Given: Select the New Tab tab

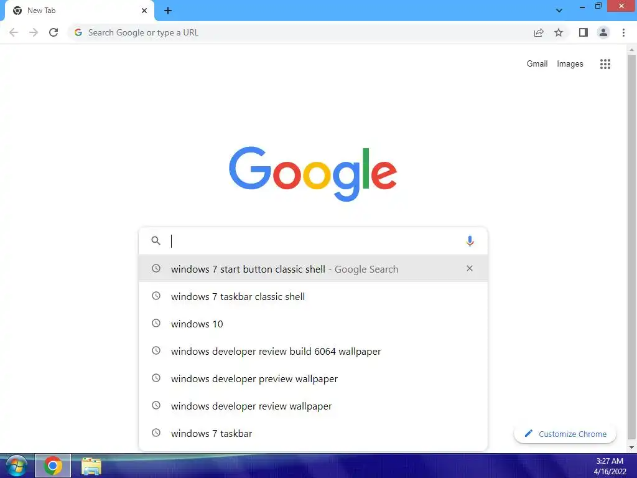Looking at the screenshot, I should (80, 11).
